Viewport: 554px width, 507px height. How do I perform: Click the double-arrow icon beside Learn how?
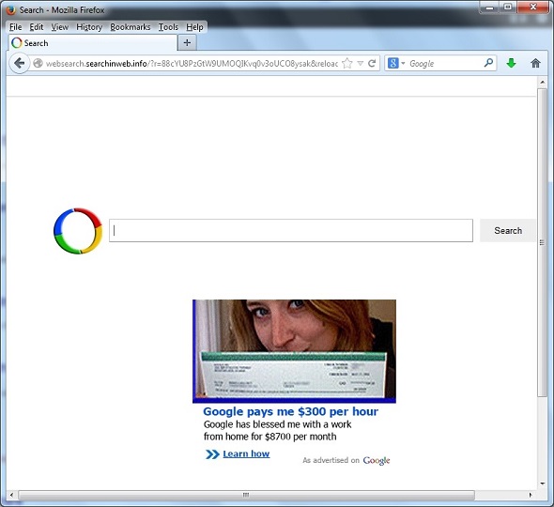pyautogui.click(x=212, y=454)
